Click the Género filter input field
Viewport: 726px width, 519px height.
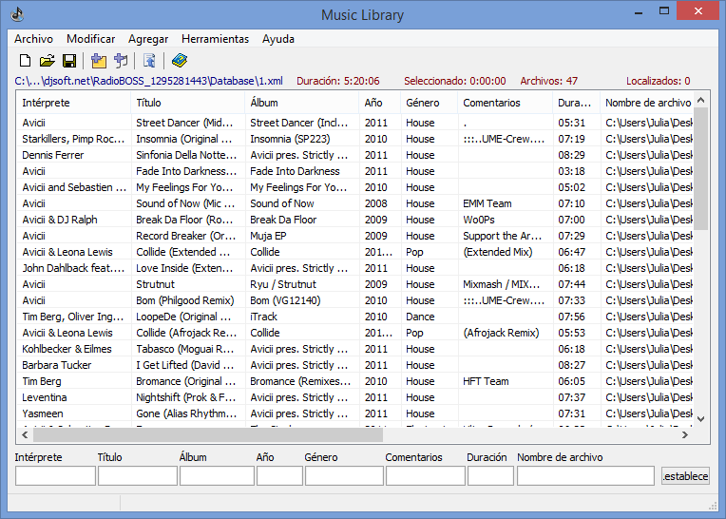[x=341, y=475]
